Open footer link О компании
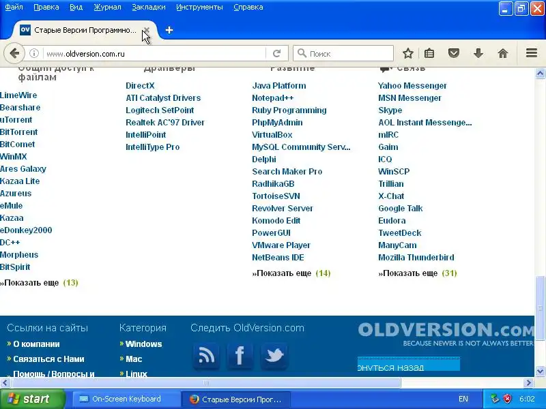The image size is (546, 409). (x=36, y=344)
